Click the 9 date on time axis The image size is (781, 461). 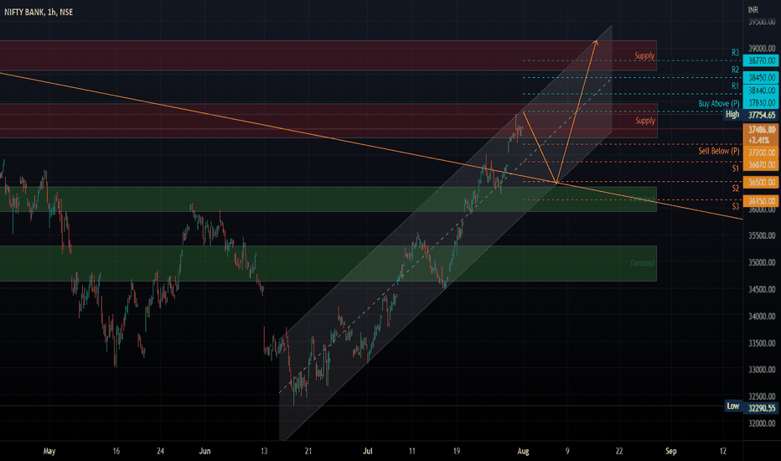pos(567,451)
